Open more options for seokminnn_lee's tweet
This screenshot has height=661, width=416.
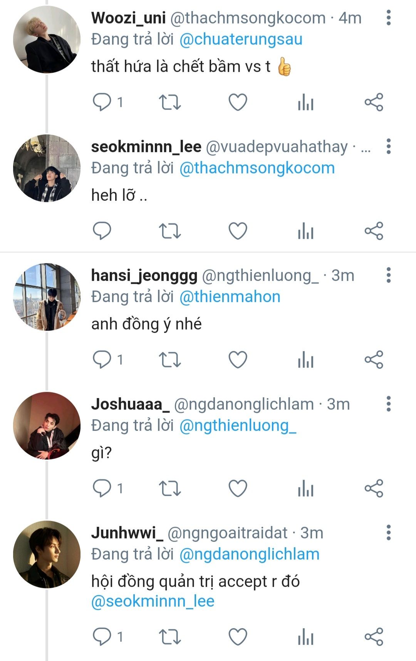[x=388, y=146]
